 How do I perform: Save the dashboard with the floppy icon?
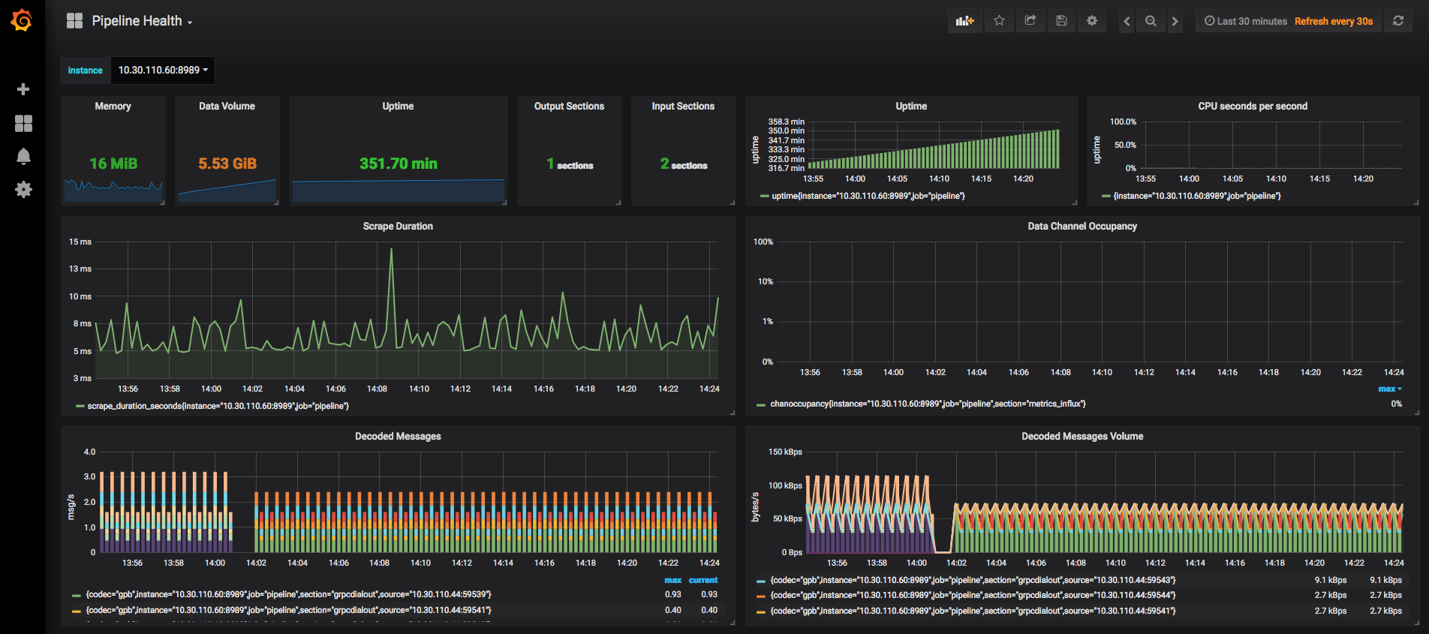(x=1061, y=21)
